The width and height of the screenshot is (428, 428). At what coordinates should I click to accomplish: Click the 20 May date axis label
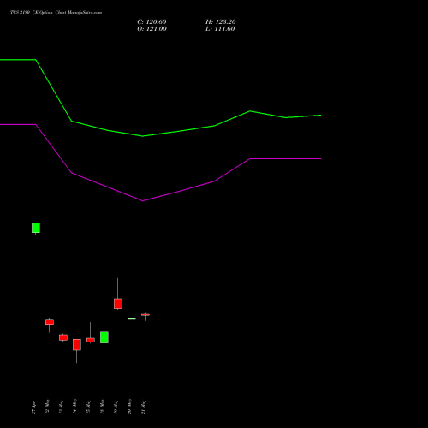tap(129, 407)
